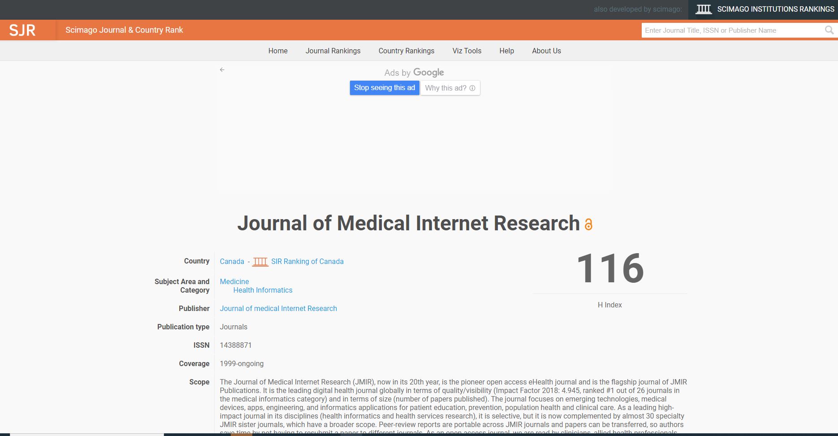The width and height of the screenshot is (838, 436).
Task: Click the Stop seeing this ad button
Action: [x=384, y=88]
